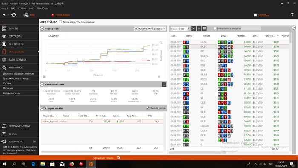298x168 pixels.
Task: Click the Линия column header
Action: coord(206,36)
